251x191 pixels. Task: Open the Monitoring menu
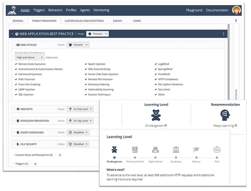101,10
